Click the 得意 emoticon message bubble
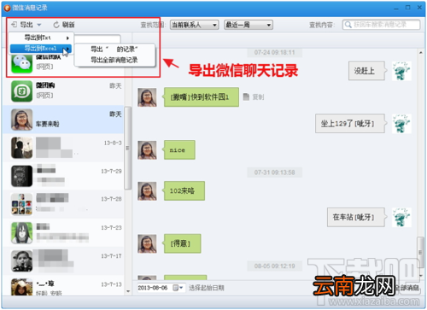427x310 pixels. (x=182, y=243)
